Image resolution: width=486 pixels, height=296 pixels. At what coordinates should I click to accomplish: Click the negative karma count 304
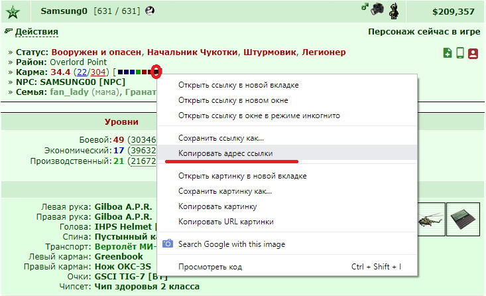98,72
